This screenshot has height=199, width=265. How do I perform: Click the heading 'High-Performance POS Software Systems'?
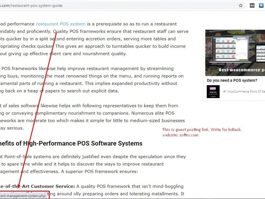83,144
